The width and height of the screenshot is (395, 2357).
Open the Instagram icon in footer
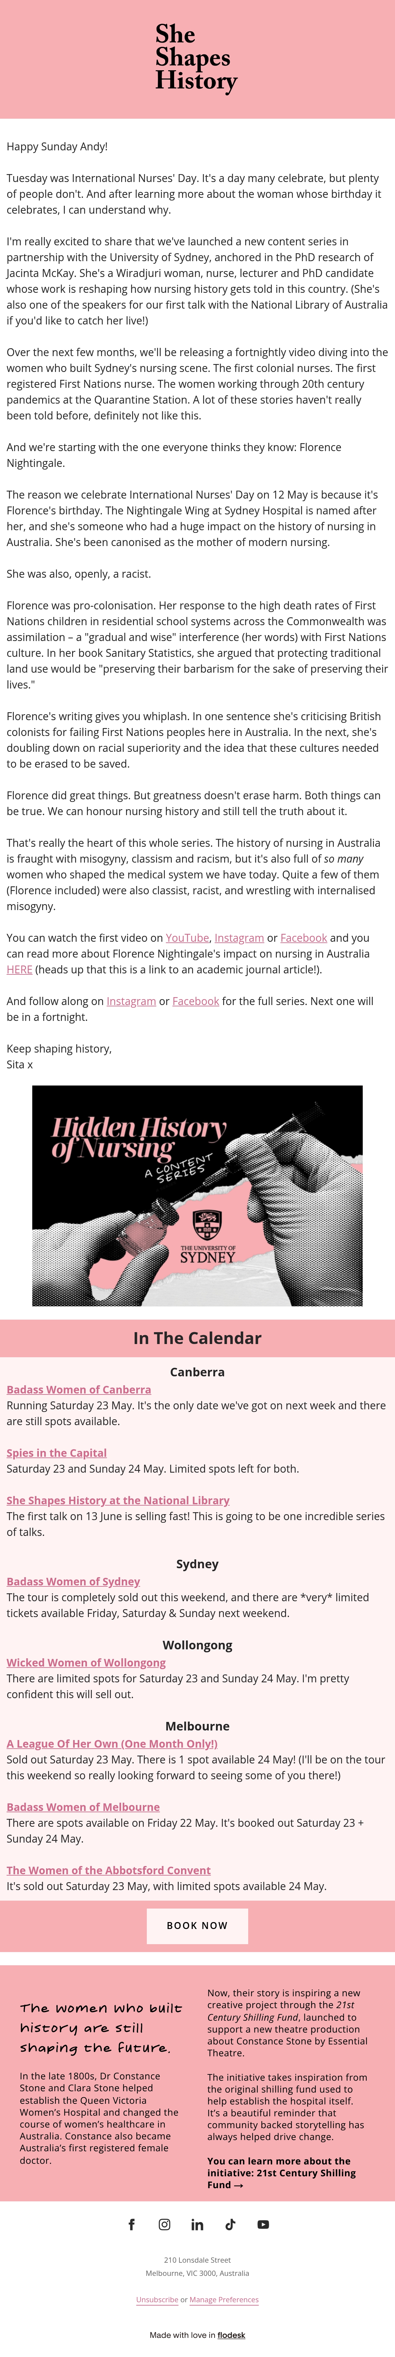tap(165, 2224)
